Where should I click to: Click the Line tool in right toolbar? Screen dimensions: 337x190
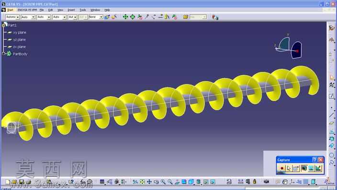331,115
